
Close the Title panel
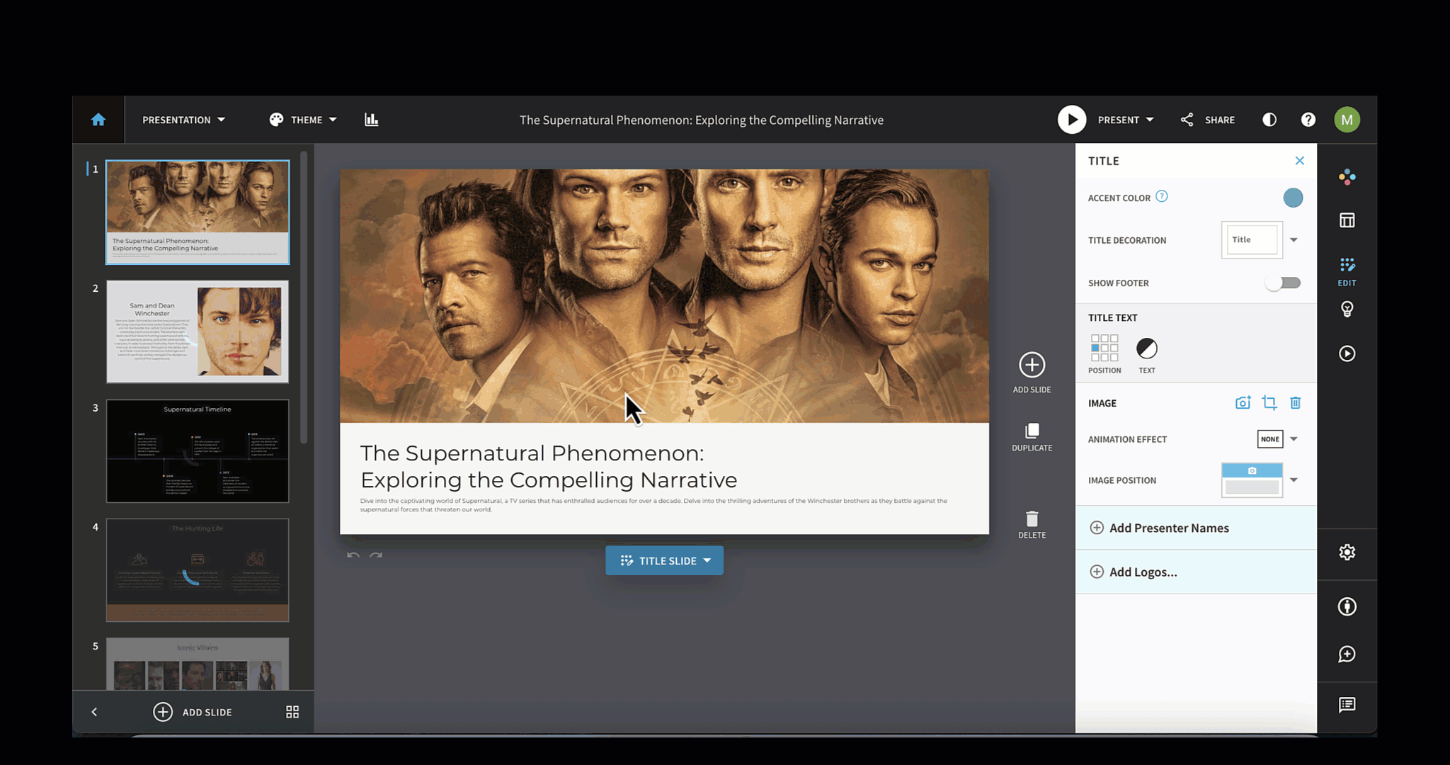point(1300,161)
